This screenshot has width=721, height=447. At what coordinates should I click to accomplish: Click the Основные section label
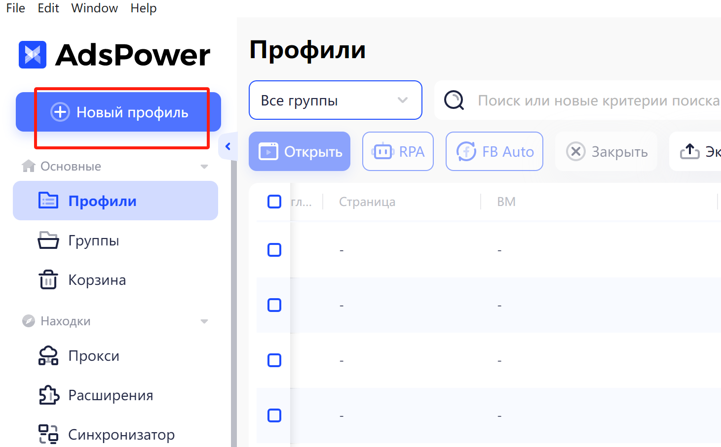pyautogui.click(x=71, y=166)
